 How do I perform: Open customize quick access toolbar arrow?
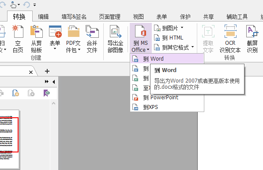tap(34, 5)
